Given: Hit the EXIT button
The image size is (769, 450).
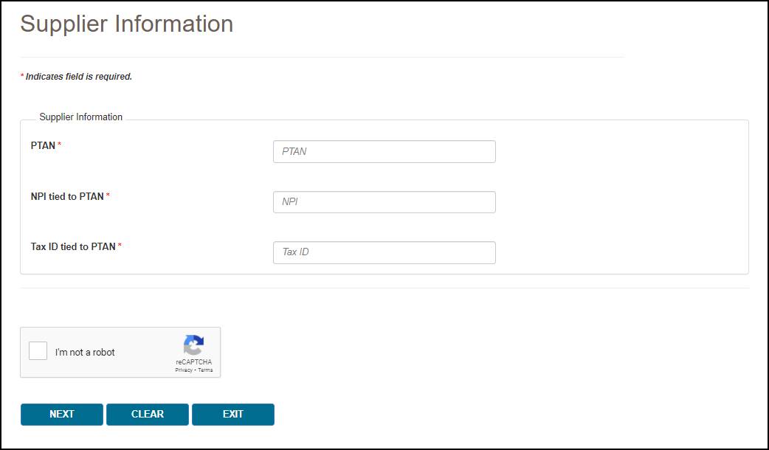Looking at the screenshot, I should coord(233,415).
